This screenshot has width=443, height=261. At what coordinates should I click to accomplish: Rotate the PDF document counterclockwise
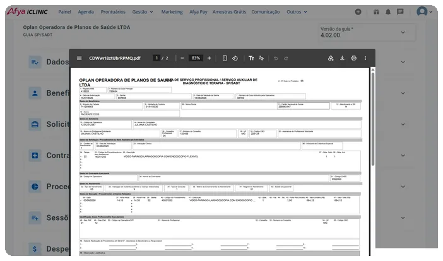[x=235, y=58]
